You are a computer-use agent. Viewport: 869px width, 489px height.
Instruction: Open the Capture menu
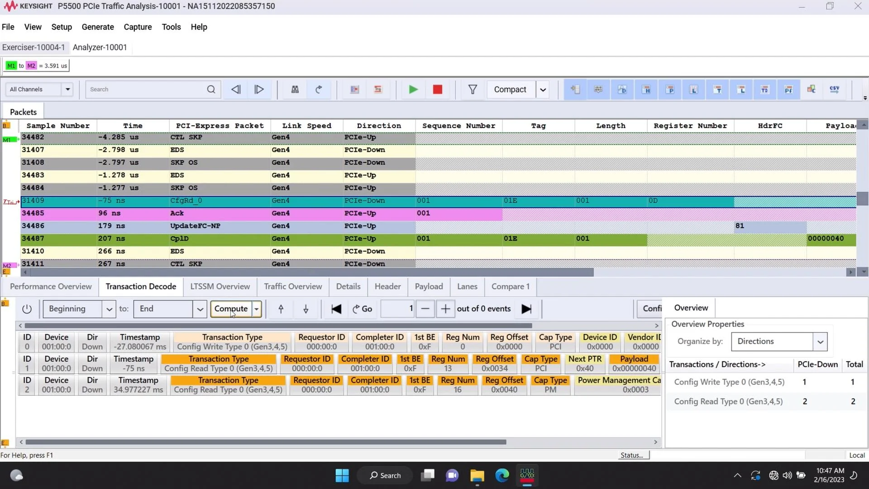click(x=138, y=27)
